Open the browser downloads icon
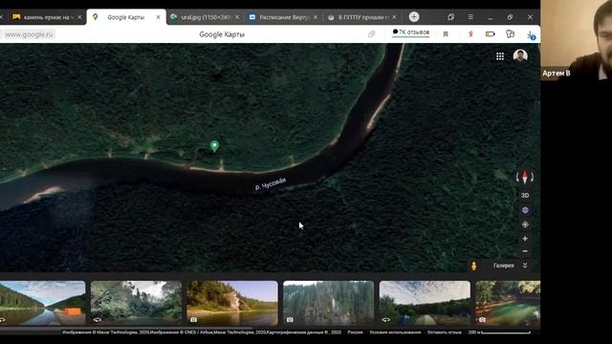This screenshot has width=612, height=344. click(531, 35)
